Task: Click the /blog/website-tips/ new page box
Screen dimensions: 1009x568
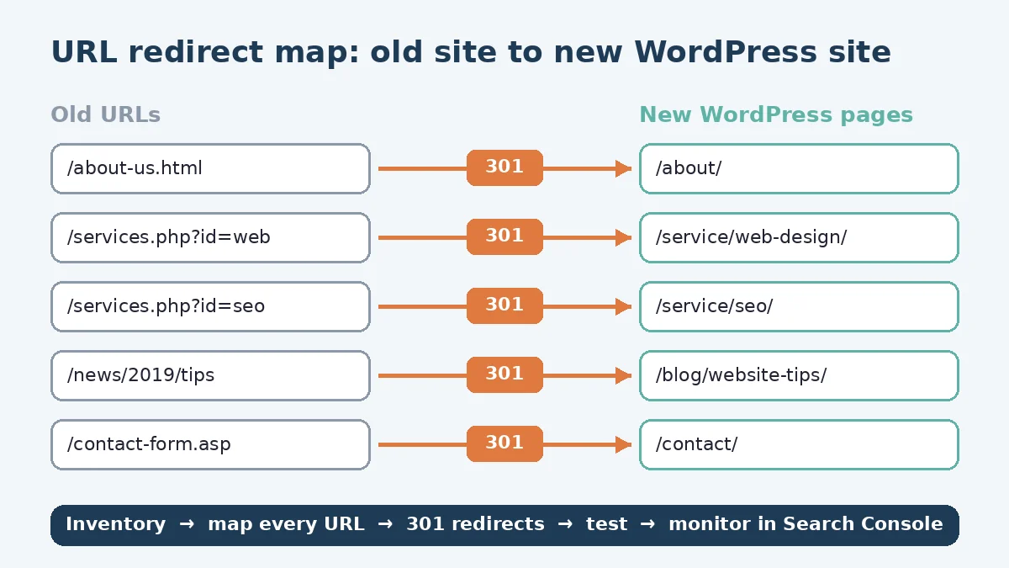Action: point(799,375)
